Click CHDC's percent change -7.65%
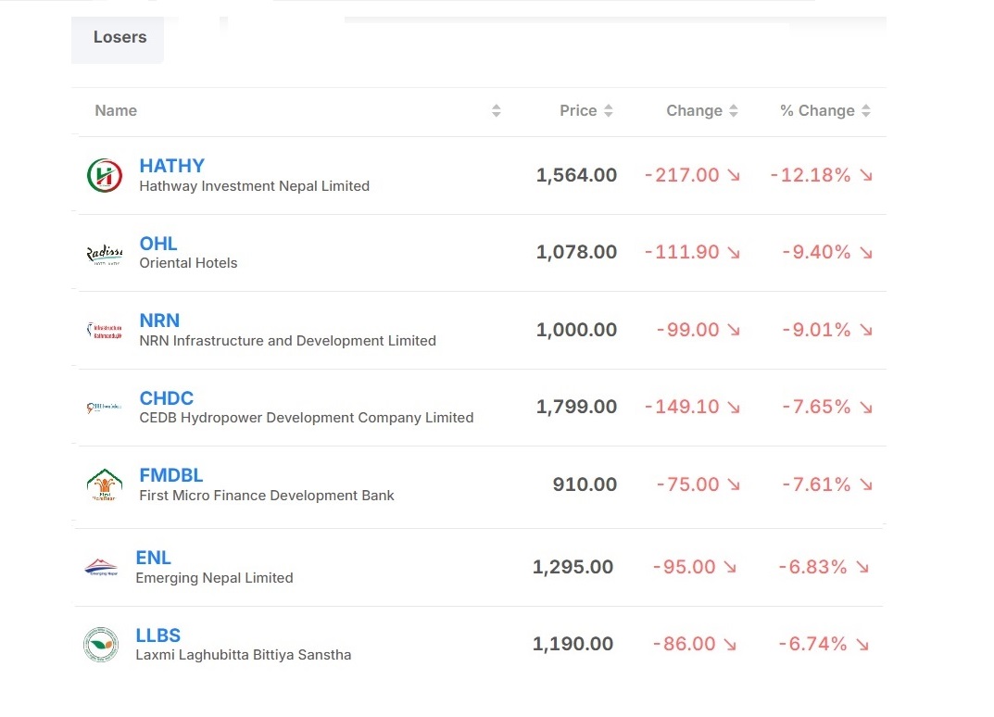The image size is (994, 717). pyautogui.click(x=816, y=407)
